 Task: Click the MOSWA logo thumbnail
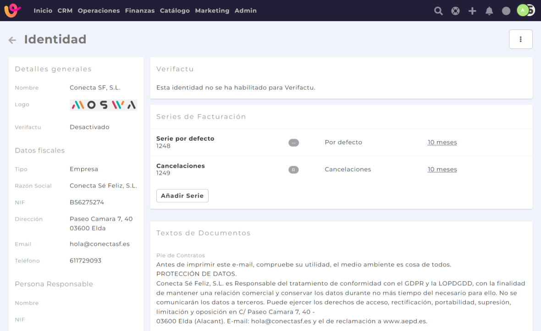tap(103, 105)
